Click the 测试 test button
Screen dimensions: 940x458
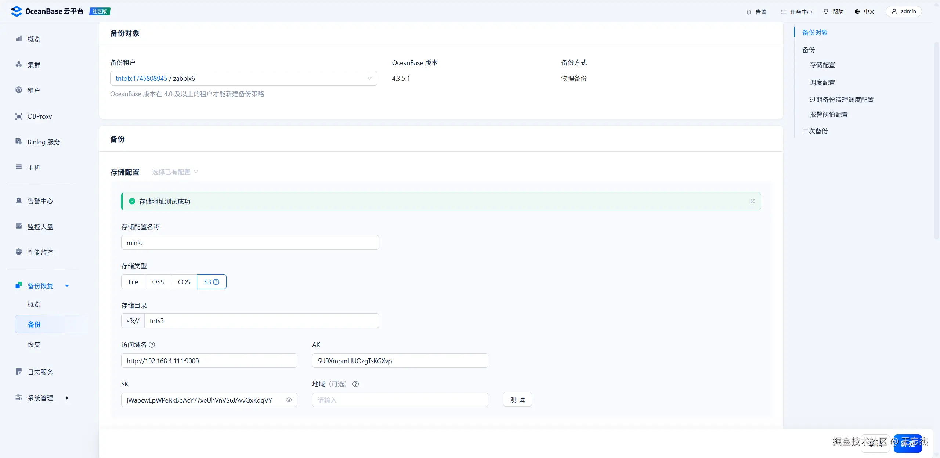517,400
